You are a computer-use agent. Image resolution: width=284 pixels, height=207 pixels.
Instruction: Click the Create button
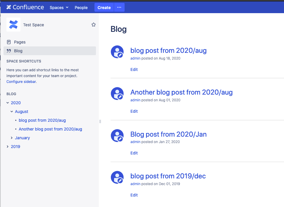click(x=104, y=7)
